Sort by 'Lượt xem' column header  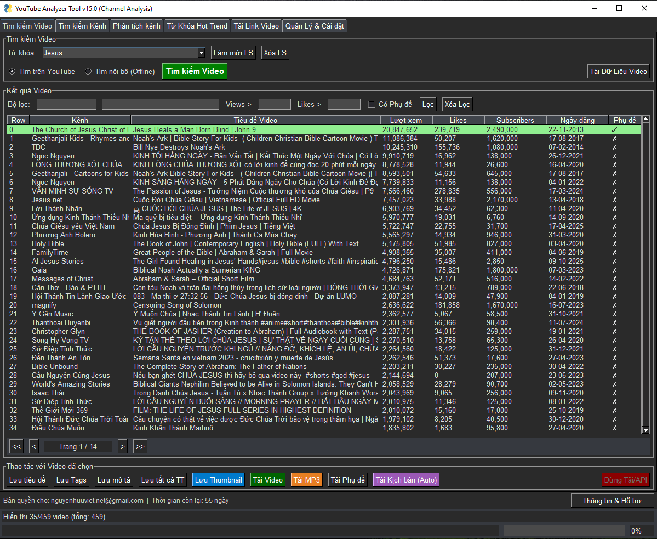(405, 120)
